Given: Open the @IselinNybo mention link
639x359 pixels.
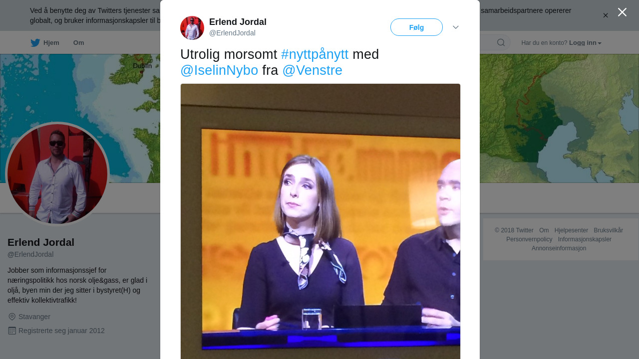Looking at the screenshot, I should coord(219,70).
